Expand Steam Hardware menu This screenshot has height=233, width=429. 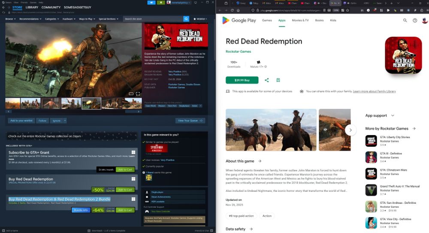(69, 19)
